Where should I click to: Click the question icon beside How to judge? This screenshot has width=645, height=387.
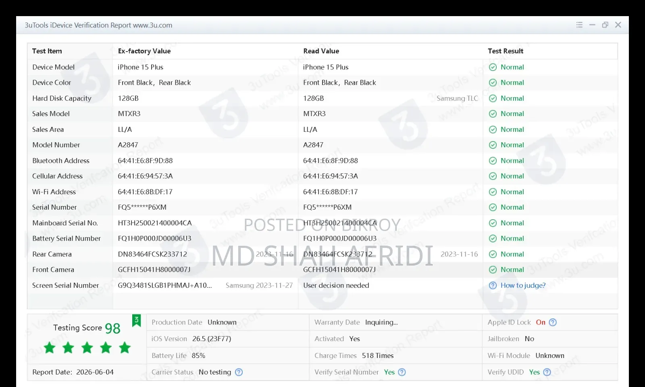[x=493, y=285]
